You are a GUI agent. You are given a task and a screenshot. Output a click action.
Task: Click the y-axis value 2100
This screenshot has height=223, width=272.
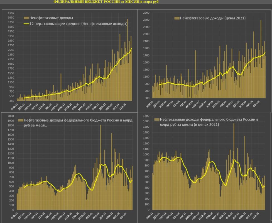[x=146, y=41]
